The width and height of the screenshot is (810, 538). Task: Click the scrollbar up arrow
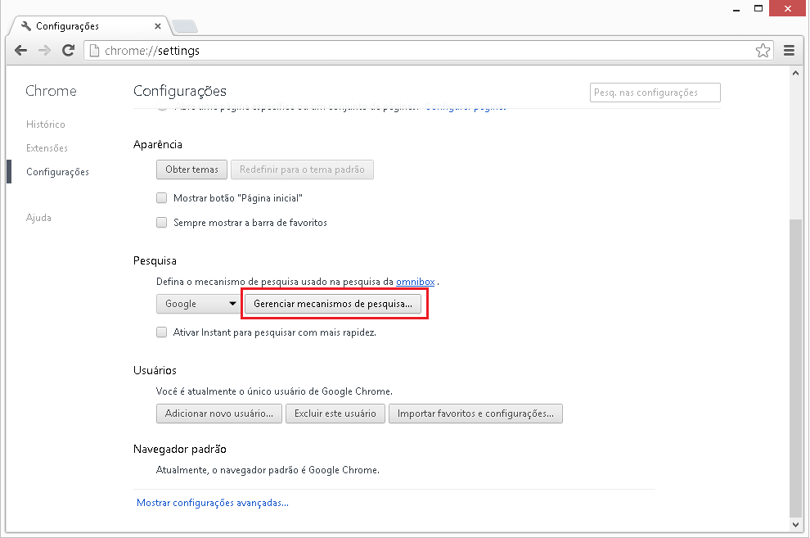click(795, 74)
